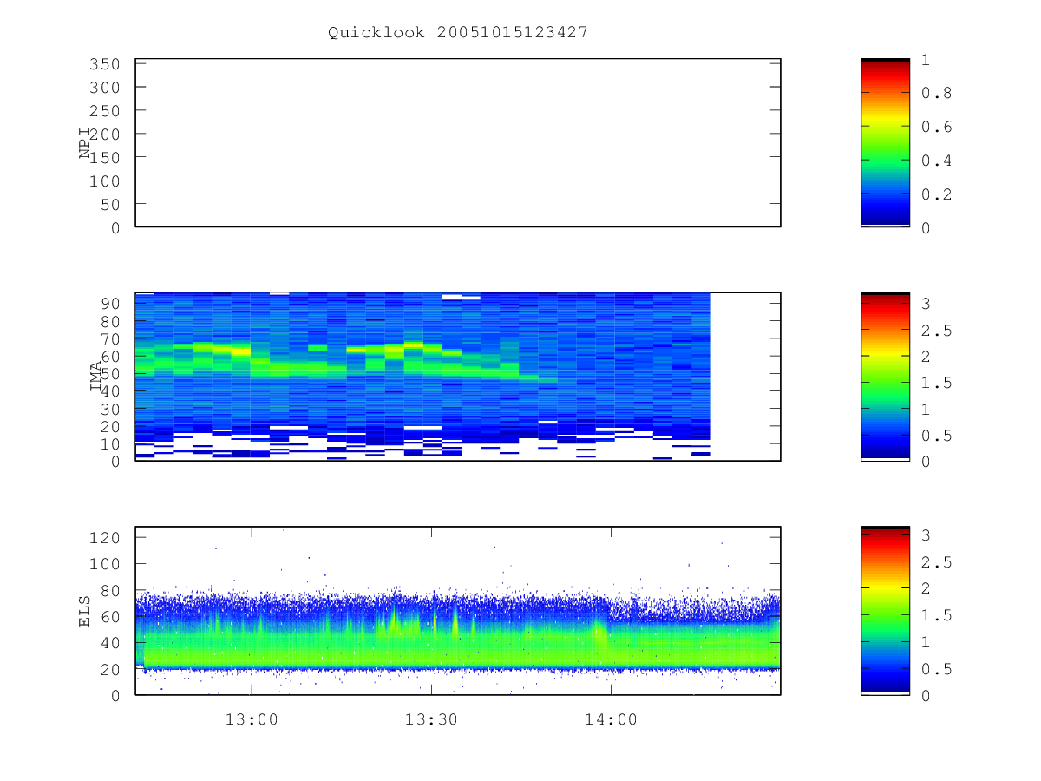Click the 70 tick on IMA axis
Screen dimensions: 1041x781
tap(109, 338)
